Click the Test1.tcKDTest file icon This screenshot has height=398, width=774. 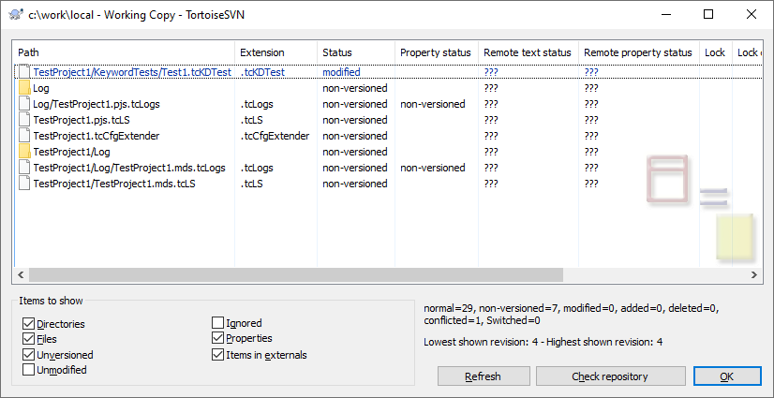coord(24,72)
